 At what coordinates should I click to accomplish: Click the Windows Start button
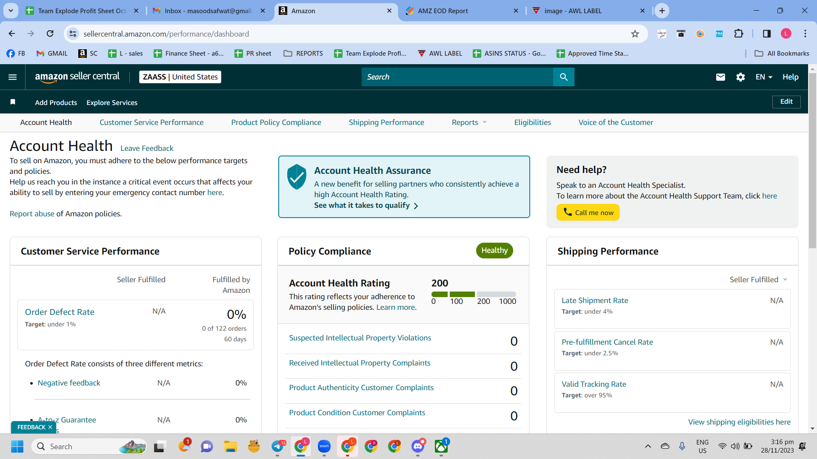click(17, 446)
